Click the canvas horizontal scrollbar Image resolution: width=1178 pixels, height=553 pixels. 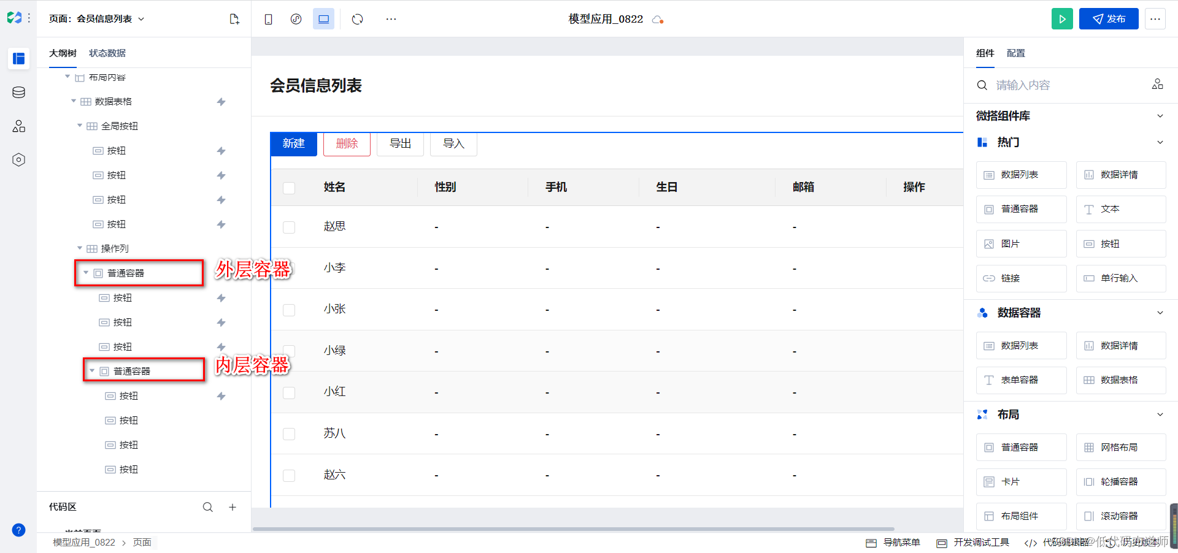(x=574, y=528)
